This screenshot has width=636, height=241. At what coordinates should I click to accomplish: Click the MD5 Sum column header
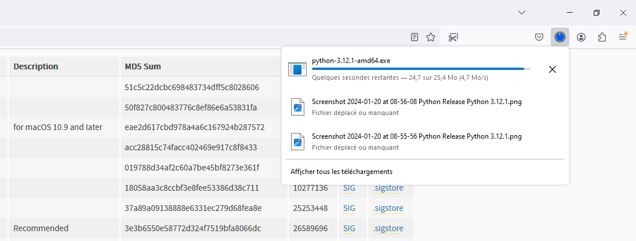[143, 66]
